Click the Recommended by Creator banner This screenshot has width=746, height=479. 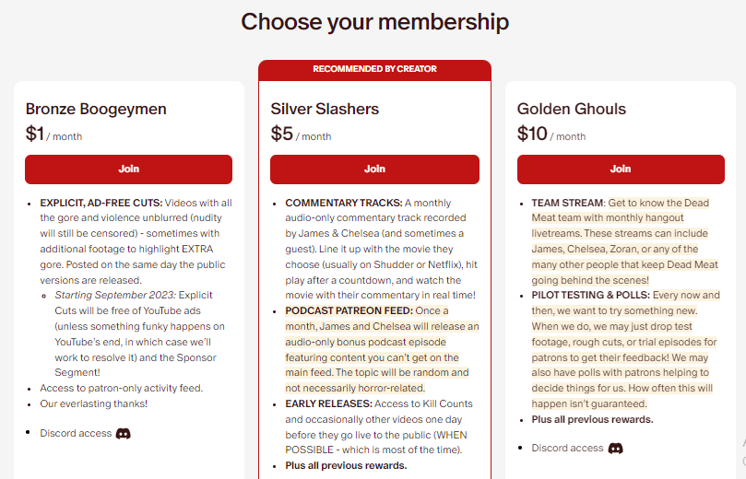tap(374, 69)
